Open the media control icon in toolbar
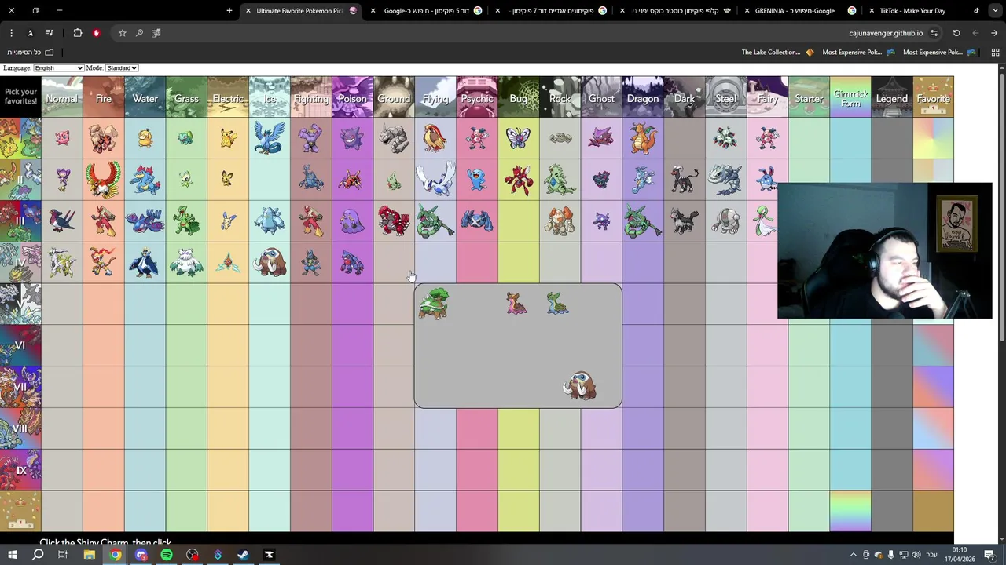The height and width of the screenshot is (565, 1006). (50, 33)
